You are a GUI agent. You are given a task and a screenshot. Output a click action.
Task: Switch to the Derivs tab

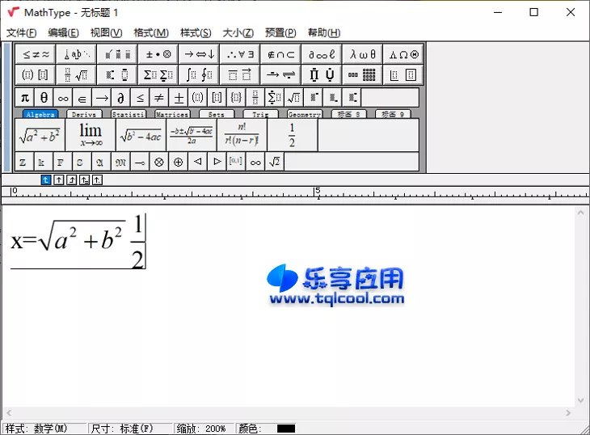point(84,114)
